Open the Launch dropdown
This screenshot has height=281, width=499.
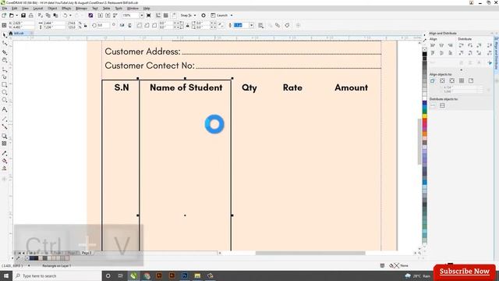[232, 16]
